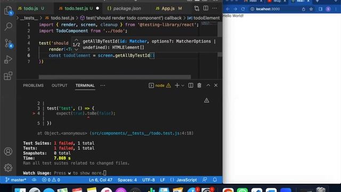Open a new browser tab with plus
The height and width of the screenshot is (192, 341).
[318, 1]
